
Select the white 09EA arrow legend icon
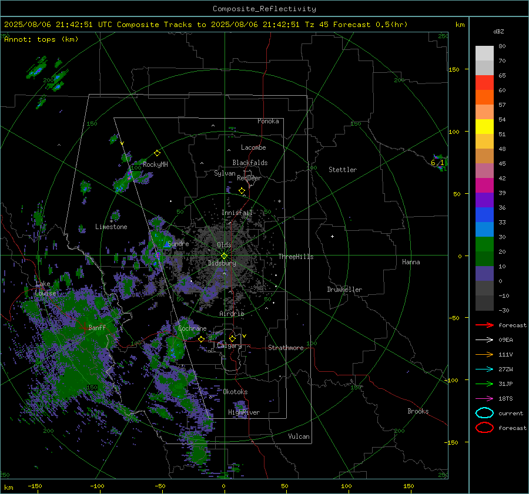tap(484, 340)
